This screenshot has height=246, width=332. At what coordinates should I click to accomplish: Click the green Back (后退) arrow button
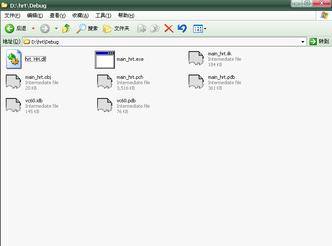[x=10, y=28]
